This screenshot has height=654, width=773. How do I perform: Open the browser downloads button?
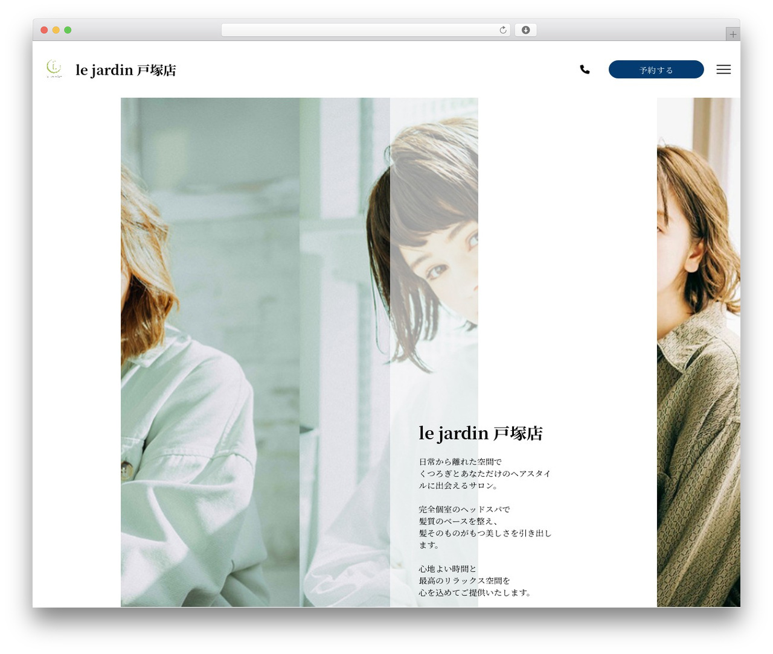click(525, 30)
